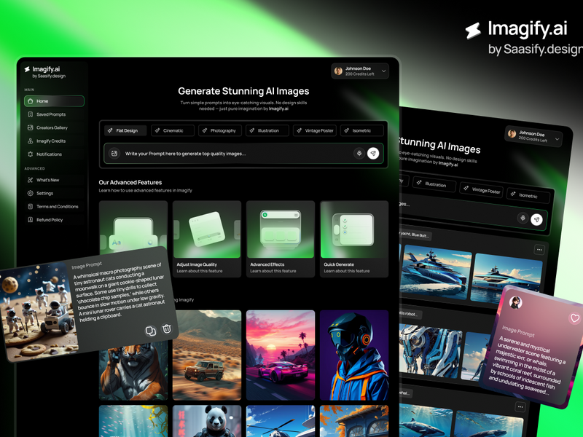The width and height of the screenshot is (583, 437).
Task: Open astronaut cats thumbnail in prompt card
Action: [x=38, y=312]
